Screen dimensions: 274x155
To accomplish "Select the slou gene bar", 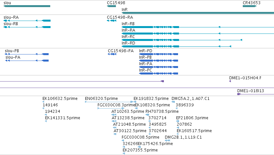I will tap(27, 6).
